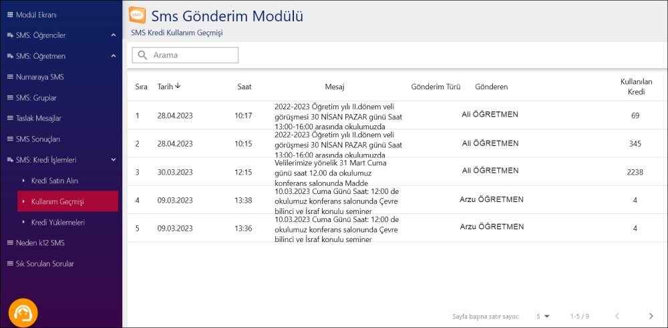Open the orange support headset icon

click(23, 313)
